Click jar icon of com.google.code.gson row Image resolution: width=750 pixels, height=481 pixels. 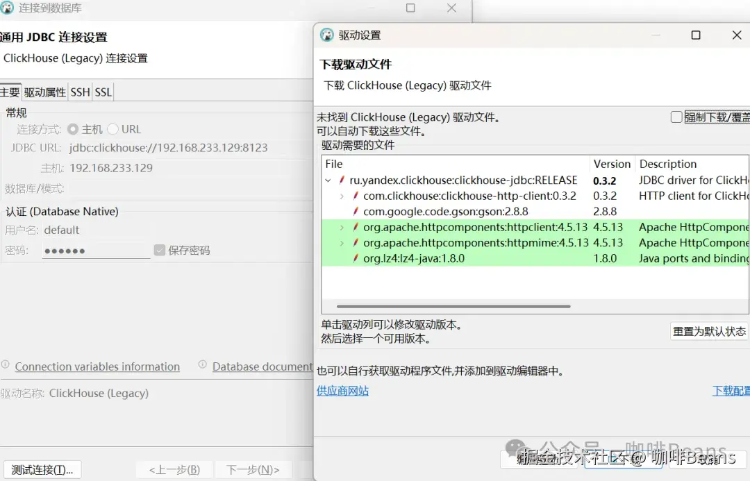[356, 211]
